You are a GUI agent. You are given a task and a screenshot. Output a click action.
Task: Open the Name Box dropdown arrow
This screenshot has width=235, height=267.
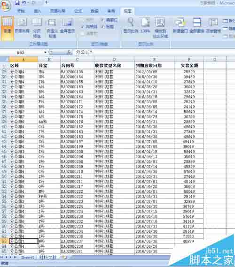click(46, 52)
